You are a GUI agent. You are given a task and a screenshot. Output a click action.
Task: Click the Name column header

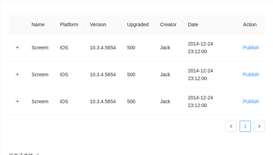point(38,24)
